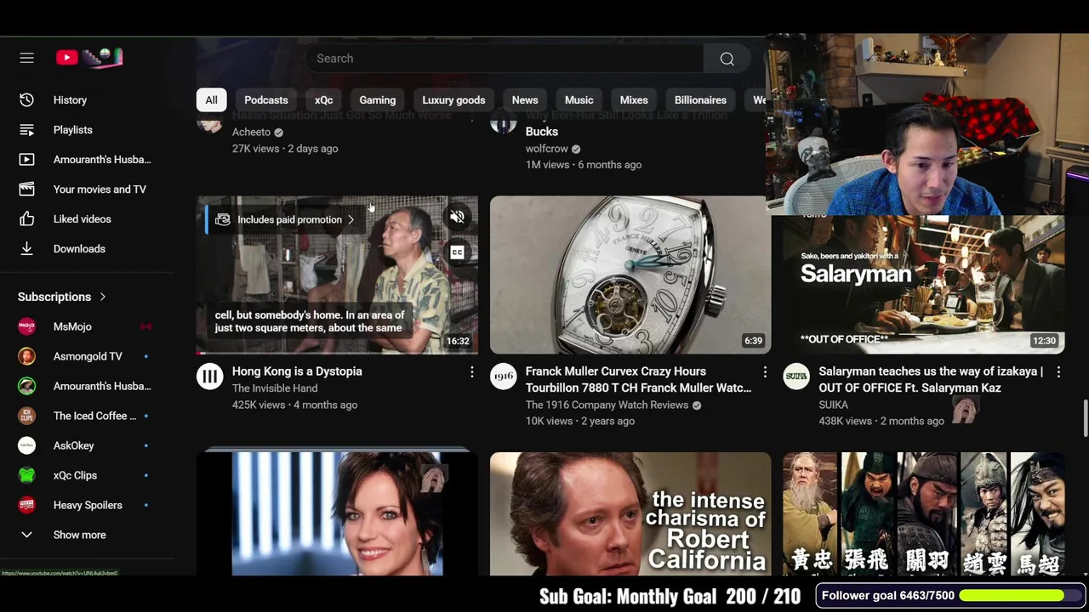
Task: Open Salaryman teaches izakaya video title
Action: (931, 380)
